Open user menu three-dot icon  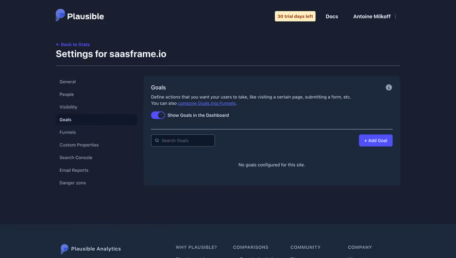(x=395, y=16)
